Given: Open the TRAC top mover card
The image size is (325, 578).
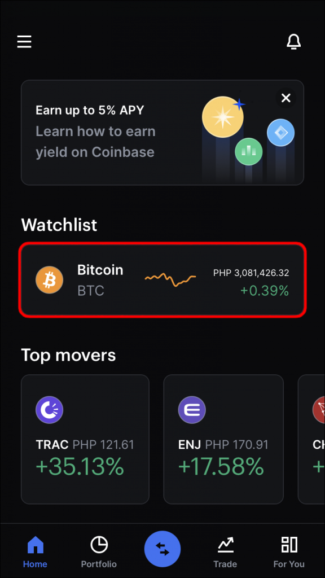Looking at the screenshot, I should (85, 439).
